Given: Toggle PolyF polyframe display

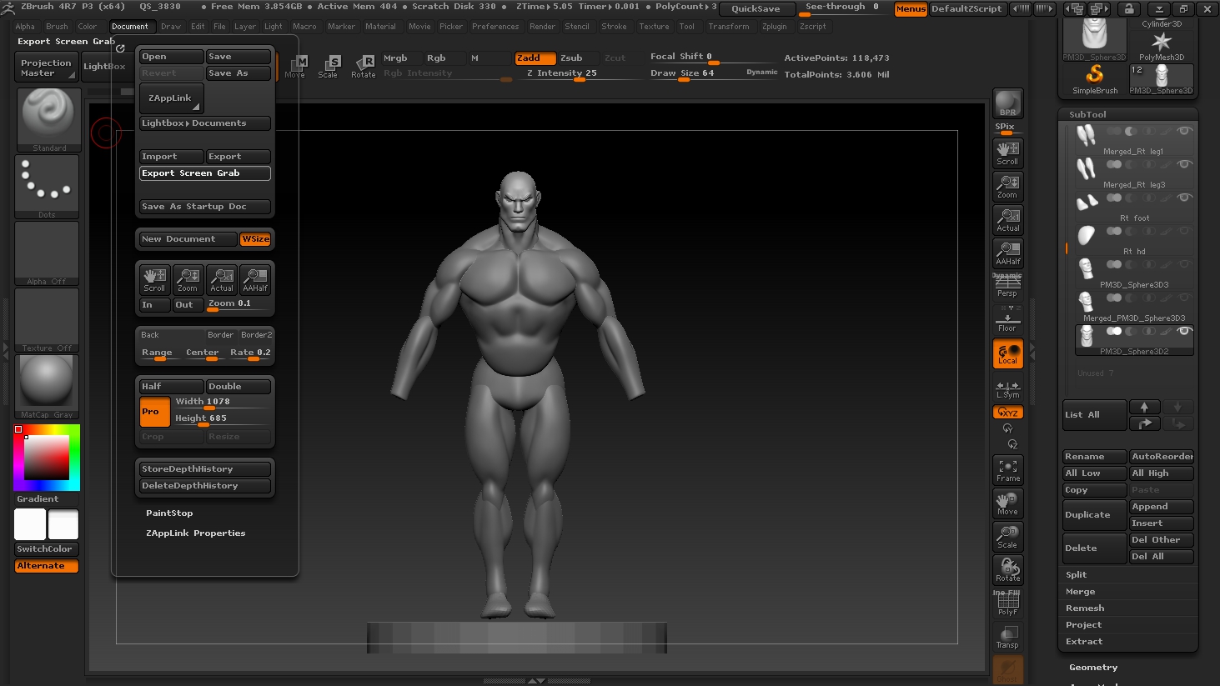Looking at the screenshot, I should click(1008, 603).
